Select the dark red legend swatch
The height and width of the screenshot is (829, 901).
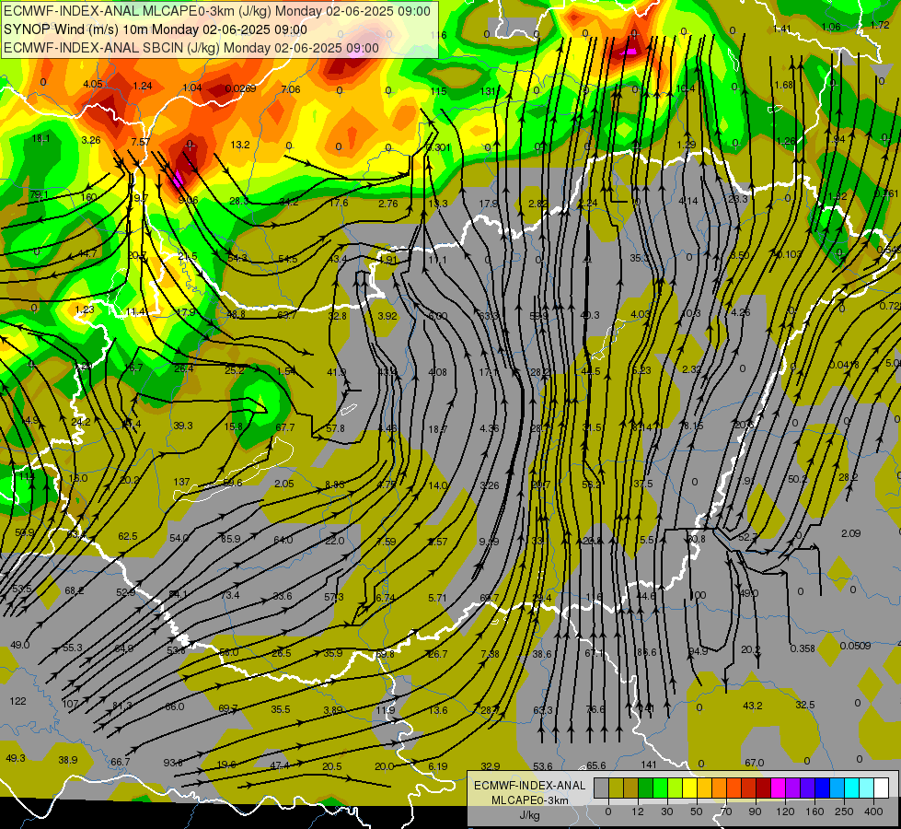pos(763,788)
